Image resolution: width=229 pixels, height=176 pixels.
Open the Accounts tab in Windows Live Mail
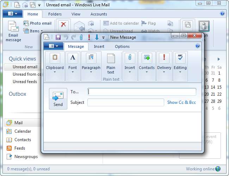(x=99, y=14)
